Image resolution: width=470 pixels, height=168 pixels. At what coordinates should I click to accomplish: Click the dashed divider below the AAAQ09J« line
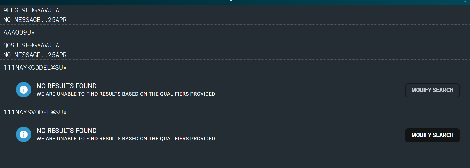[234, 40]
